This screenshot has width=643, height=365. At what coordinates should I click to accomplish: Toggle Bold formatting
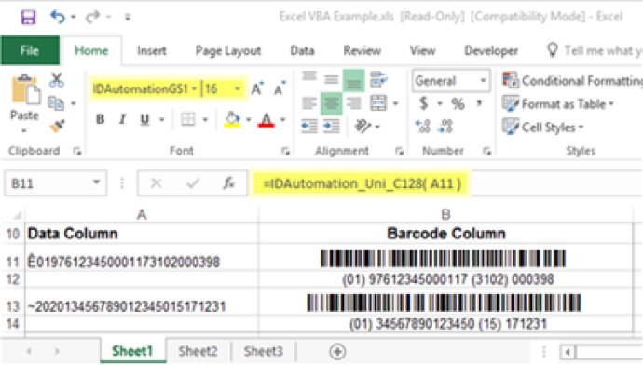tap(100, 119)
